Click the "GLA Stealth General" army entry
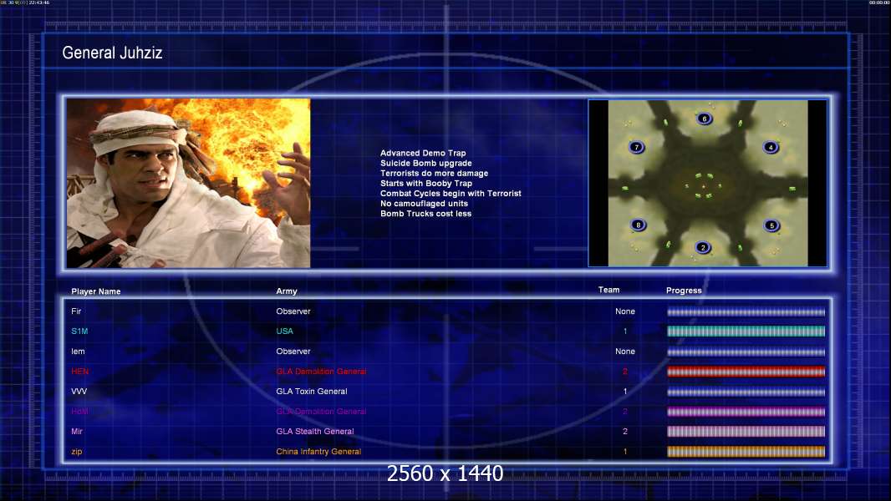The height and width of the screenshot is (501, 891). 315,431
